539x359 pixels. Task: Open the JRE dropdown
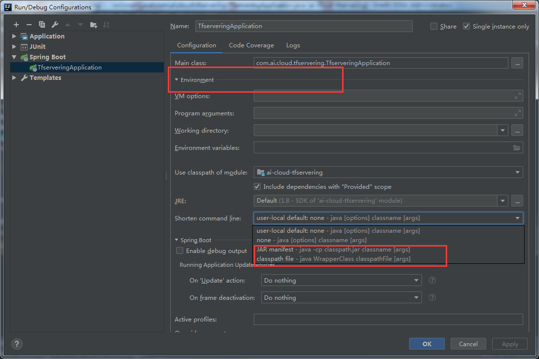point(502,201)
